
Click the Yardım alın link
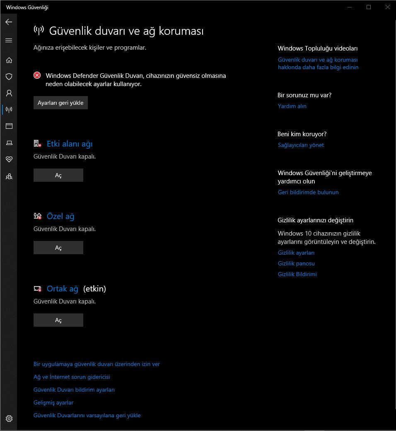tap(292, 106)
